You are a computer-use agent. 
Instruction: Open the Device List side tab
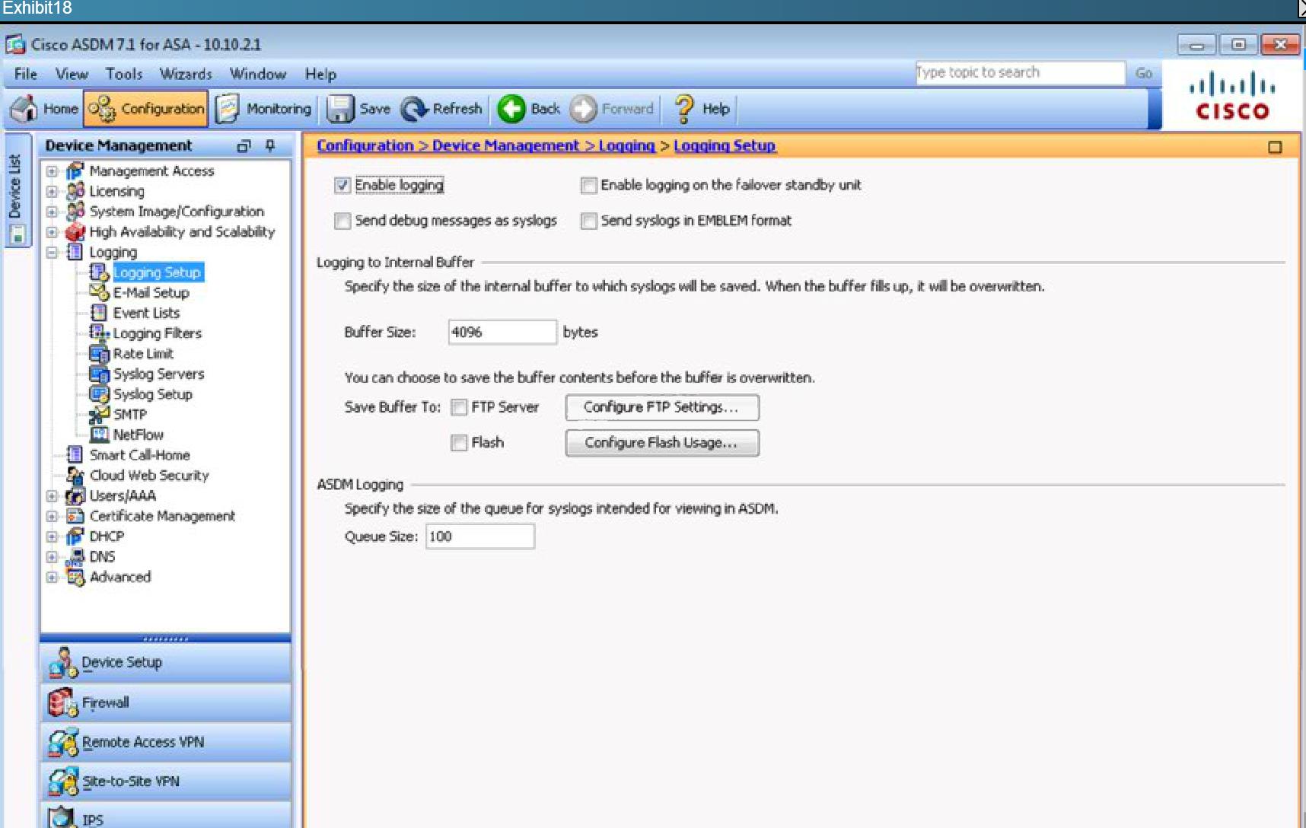(17, 190)
